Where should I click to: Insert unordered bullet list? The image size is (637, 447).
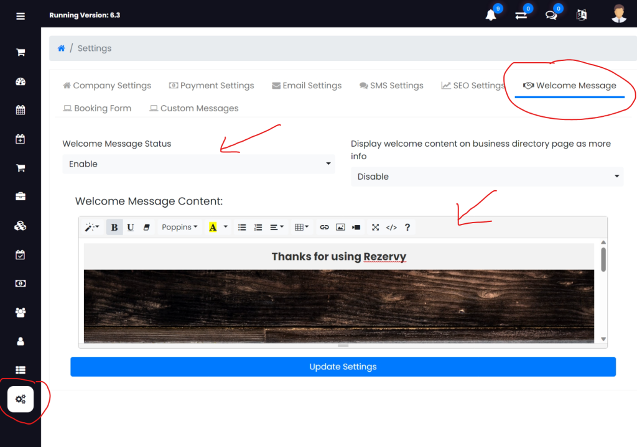(242, 227)
